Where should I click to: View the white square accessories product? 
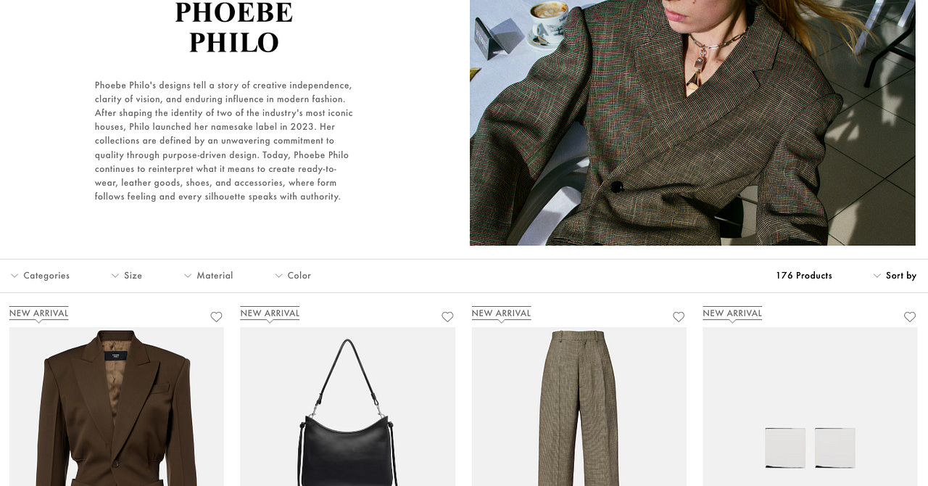pyautogui.click(x=811, y=406)
